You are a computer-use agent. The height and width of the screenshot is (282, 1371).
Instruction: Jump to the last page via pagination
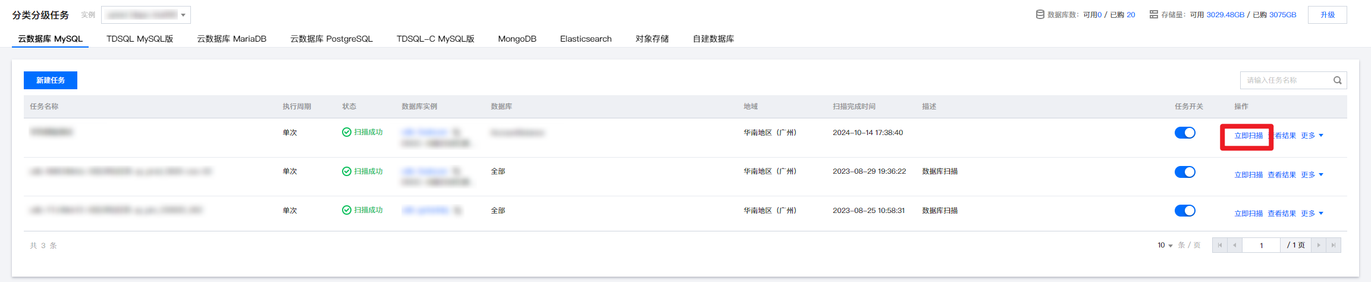tap(1333, 245)
